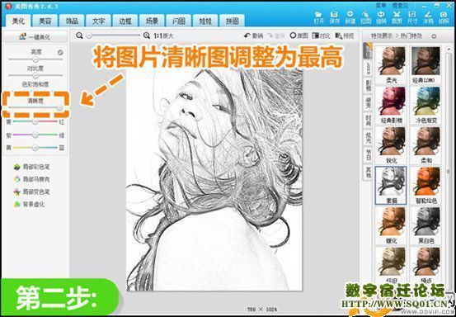The image size is (456, 317).
Task: Click the 清晰度 sharpness slider handle
Action: [59, 107]
